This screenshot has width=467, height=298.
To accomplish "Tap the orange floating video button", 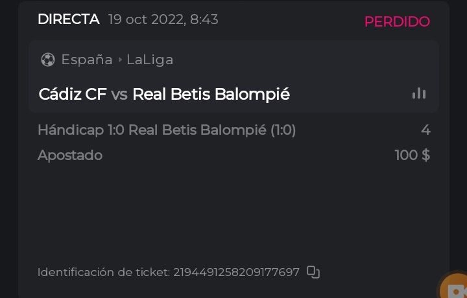I will (455, 288).
